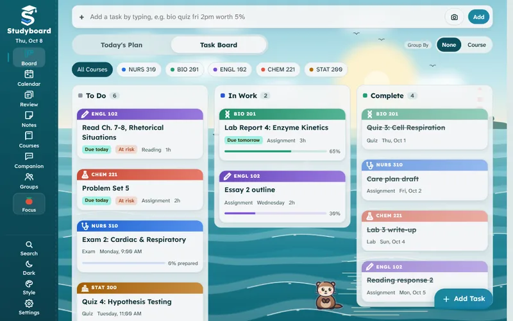Click At risk badge on Read Ch. 7-8

point(126,150)
